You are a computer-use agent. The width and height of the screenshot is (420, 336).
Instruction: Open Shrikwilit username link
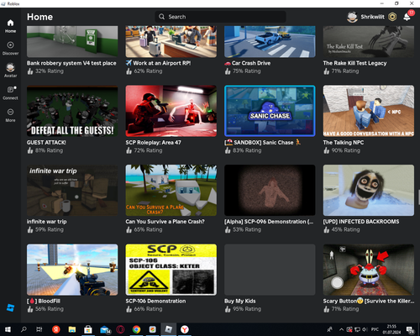372,17
